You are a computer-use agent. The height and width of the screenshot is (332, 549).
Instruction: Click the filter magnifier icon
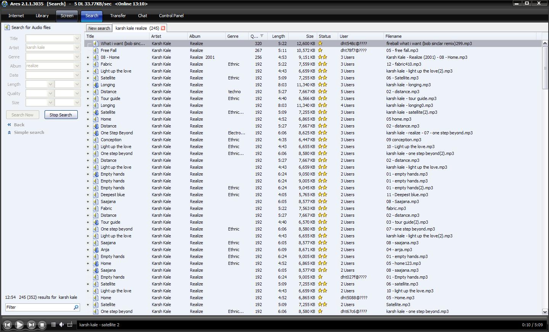click(x=76, y=307)
